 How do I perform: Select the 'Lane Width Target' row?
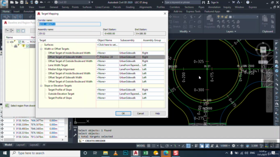point(101,65)
